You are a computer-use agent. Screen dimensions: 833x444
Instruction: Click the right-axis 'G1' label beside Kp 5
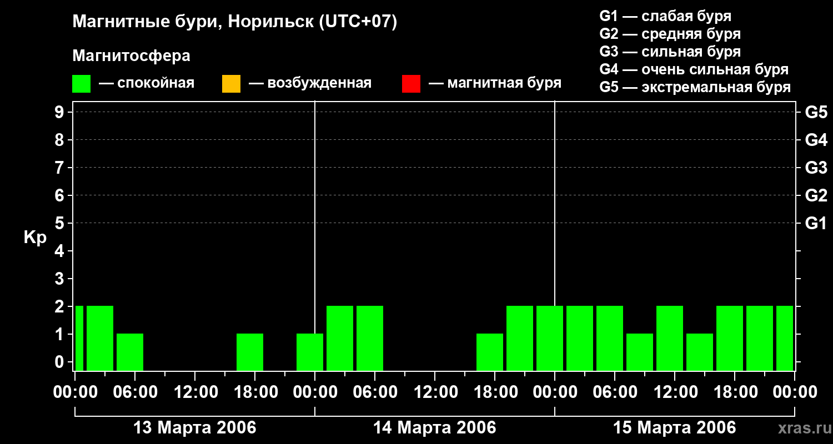coord(816,223)
